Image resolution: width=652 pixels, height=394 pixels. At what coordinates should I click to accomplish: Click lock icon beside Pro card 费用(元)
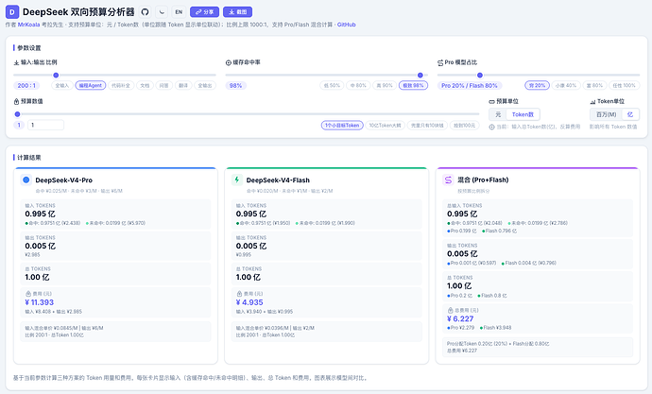[x=28, y=294]
